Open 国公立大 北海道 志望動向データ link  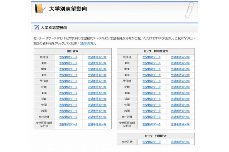(68, 57)
